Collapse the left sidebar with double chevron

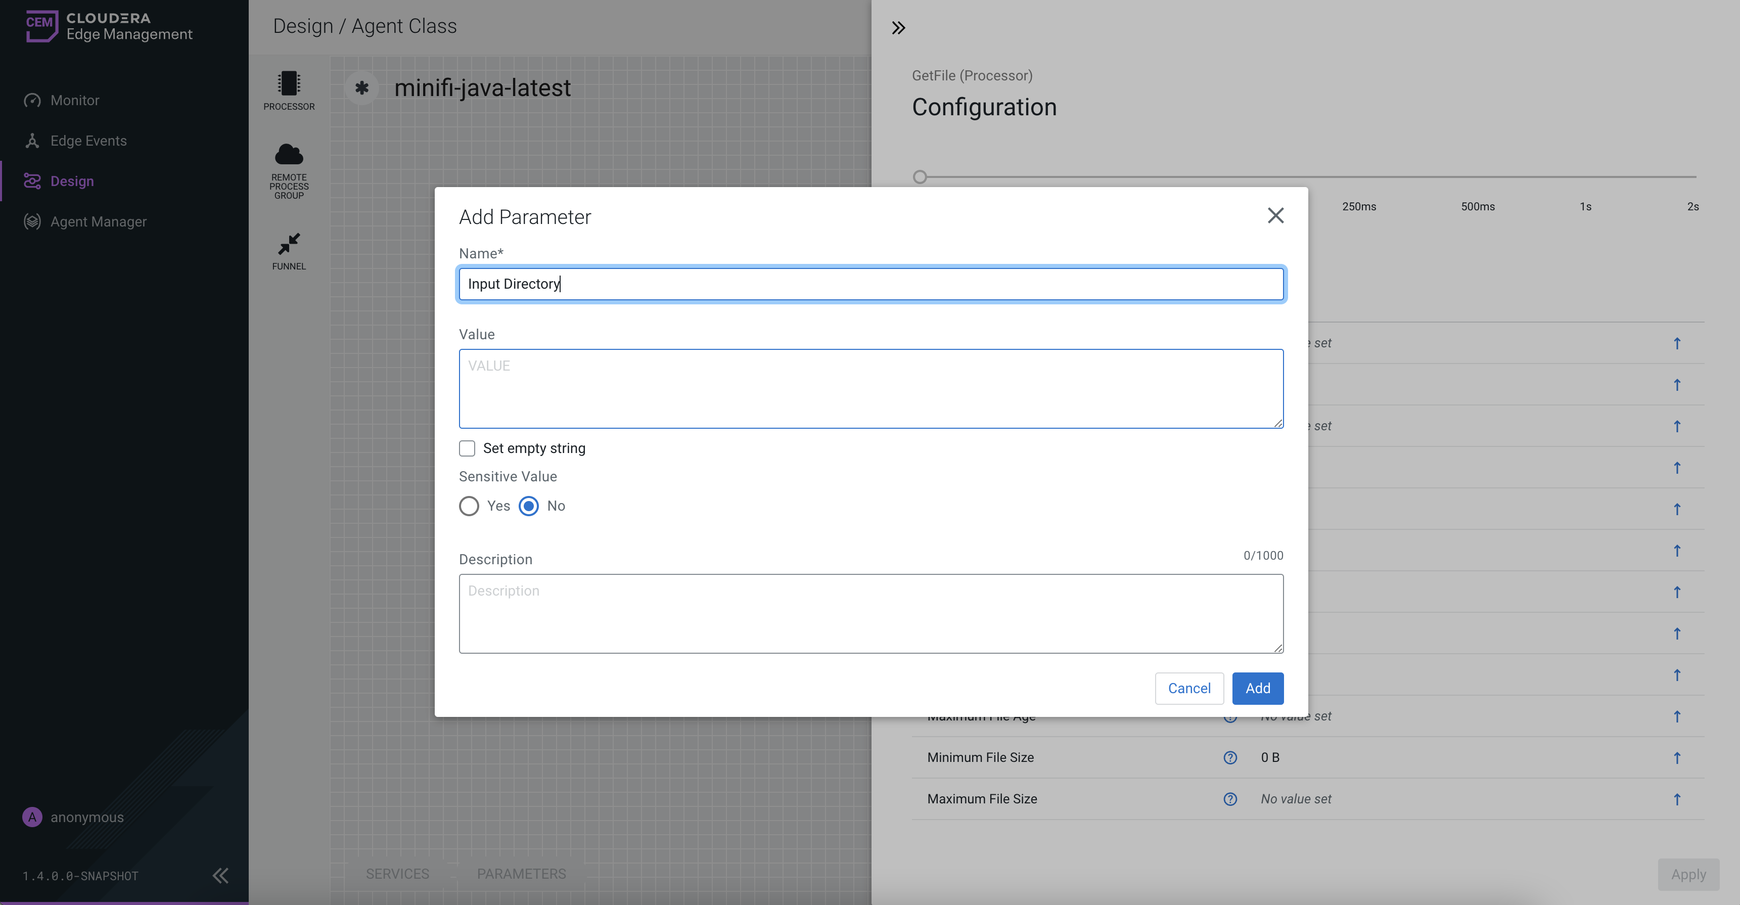click(220, 875)
